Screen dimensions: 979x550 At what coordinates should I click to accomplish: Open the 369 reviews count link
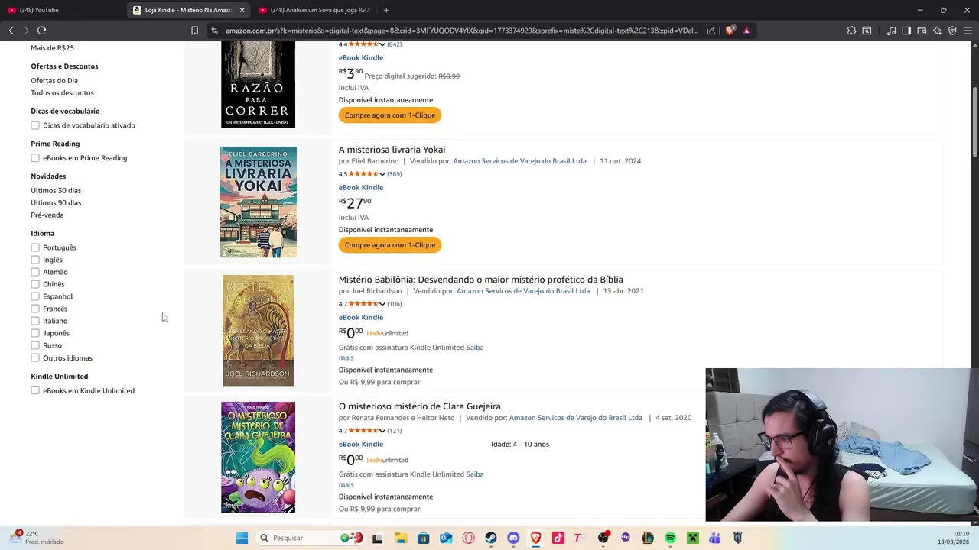394,174
